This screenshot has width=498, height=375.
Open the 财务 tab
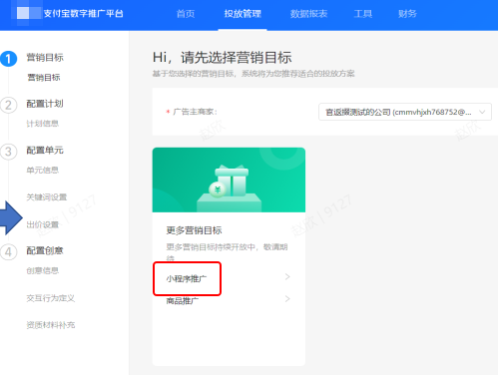tap(407, 14)
